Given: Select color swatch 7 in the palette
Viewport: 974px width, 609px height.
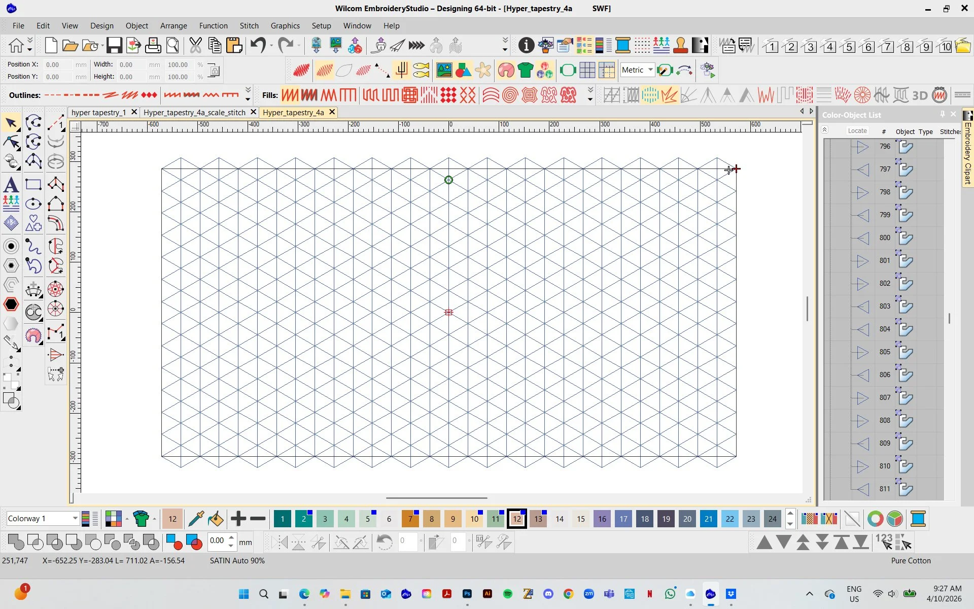Looking at the screenshot, I should 410,519.
